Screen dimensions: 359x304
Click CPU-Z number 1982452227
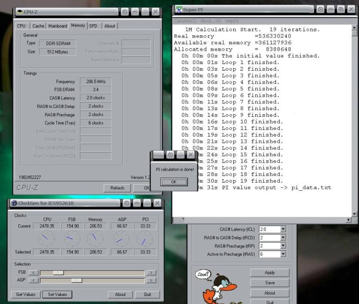click(x=30, y=177)
